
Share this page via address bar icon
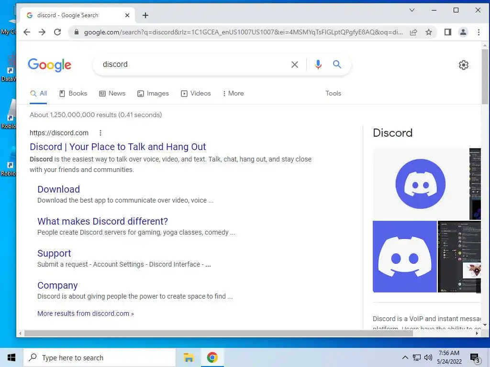[x=413, y=32]
